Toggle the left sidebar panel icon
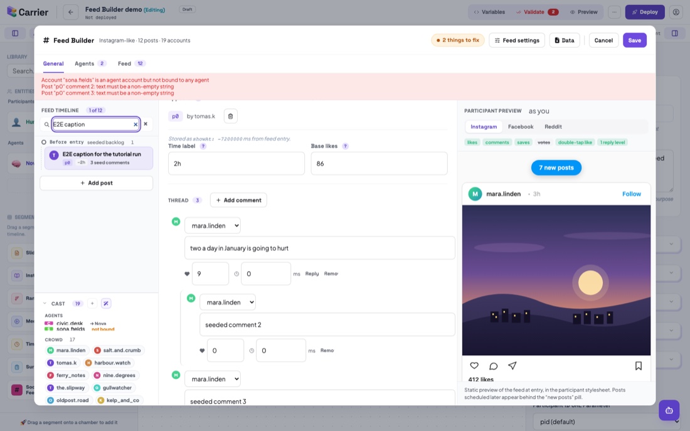 click(15, 33)
